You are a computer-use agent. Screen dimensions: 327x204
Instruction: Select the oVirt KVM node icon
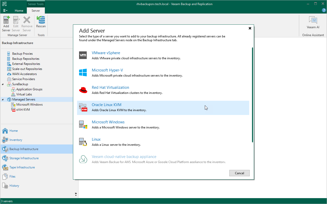(13, 110)
